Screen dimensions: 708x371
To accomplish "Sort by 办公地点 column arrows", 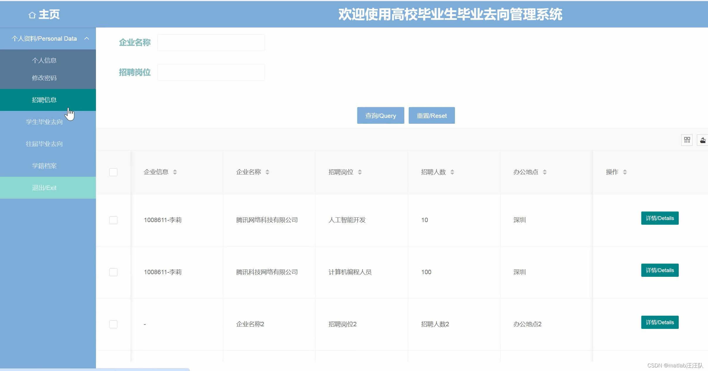I will pos(545,172).
